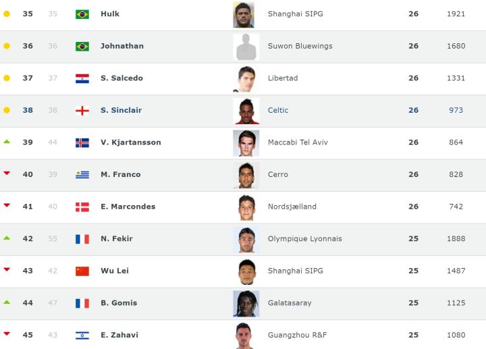
Task: Click red down arrow on rank 40 row
Action: pos(7,173)
